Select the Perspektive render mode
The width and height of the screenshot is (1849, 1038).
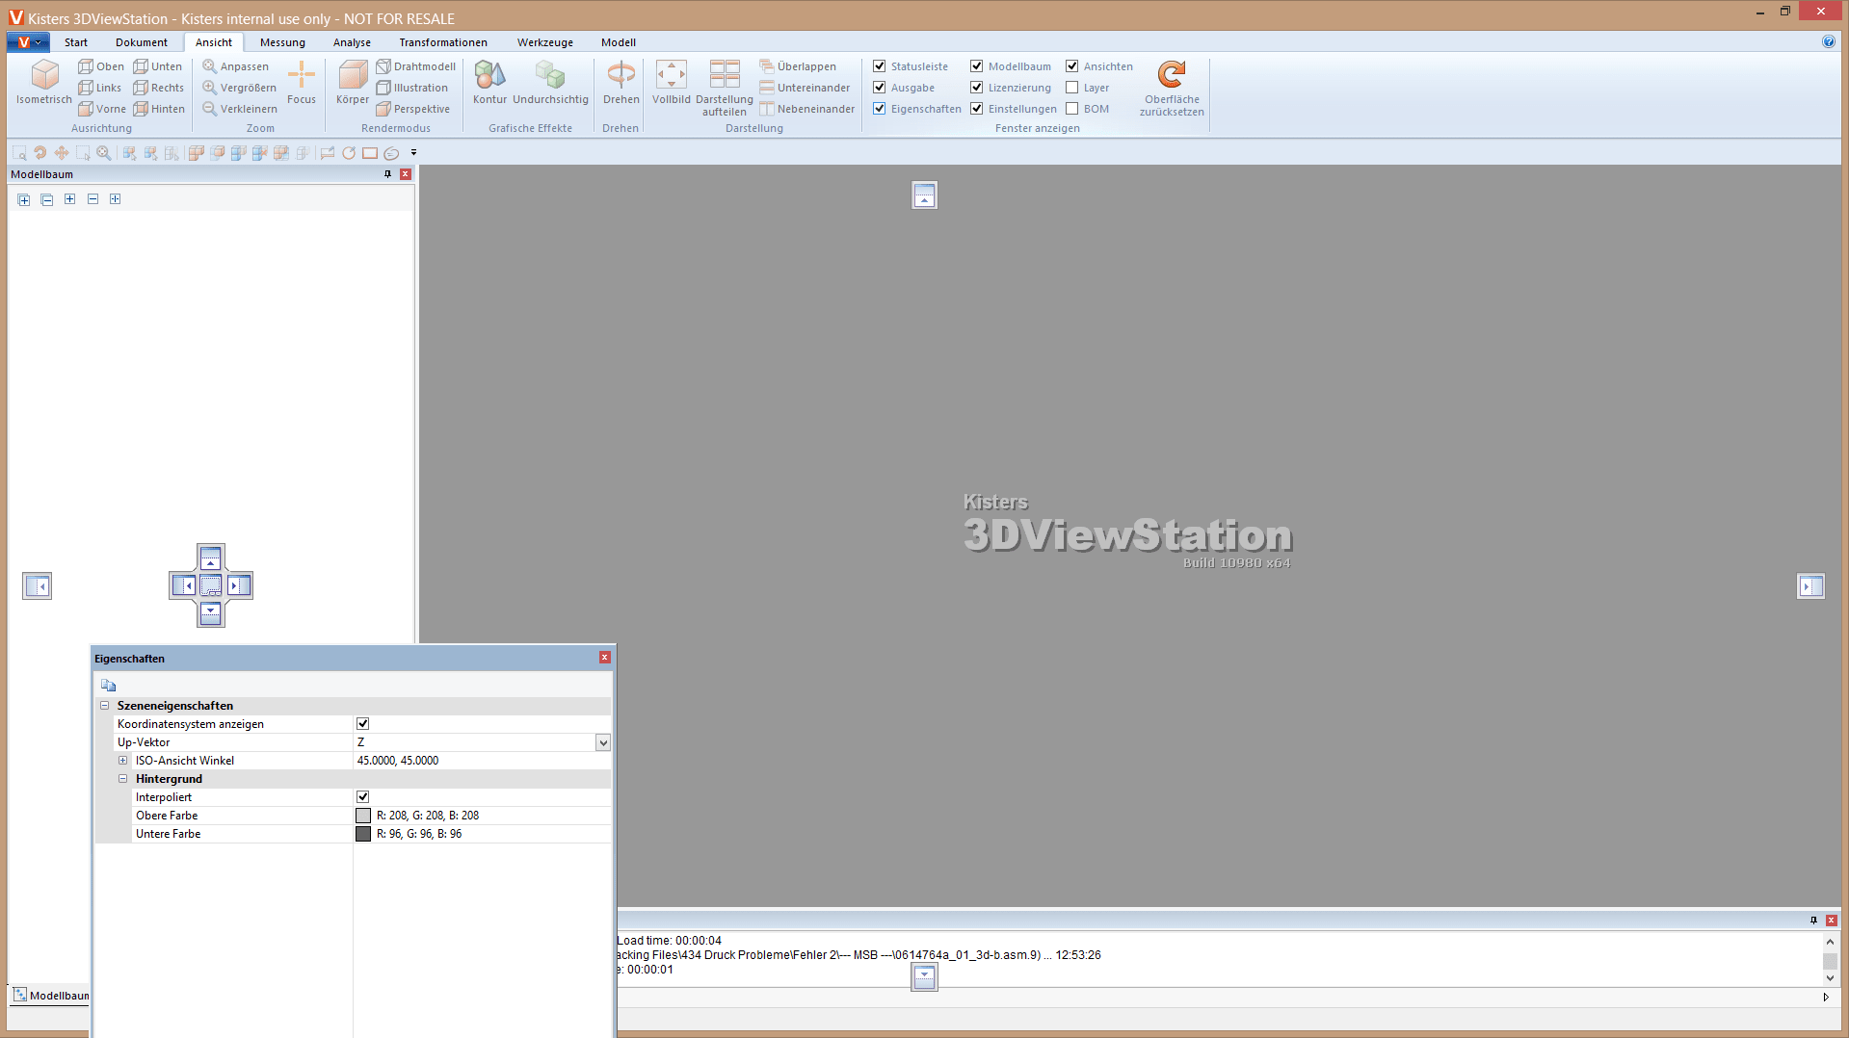[x=412, y=109]
